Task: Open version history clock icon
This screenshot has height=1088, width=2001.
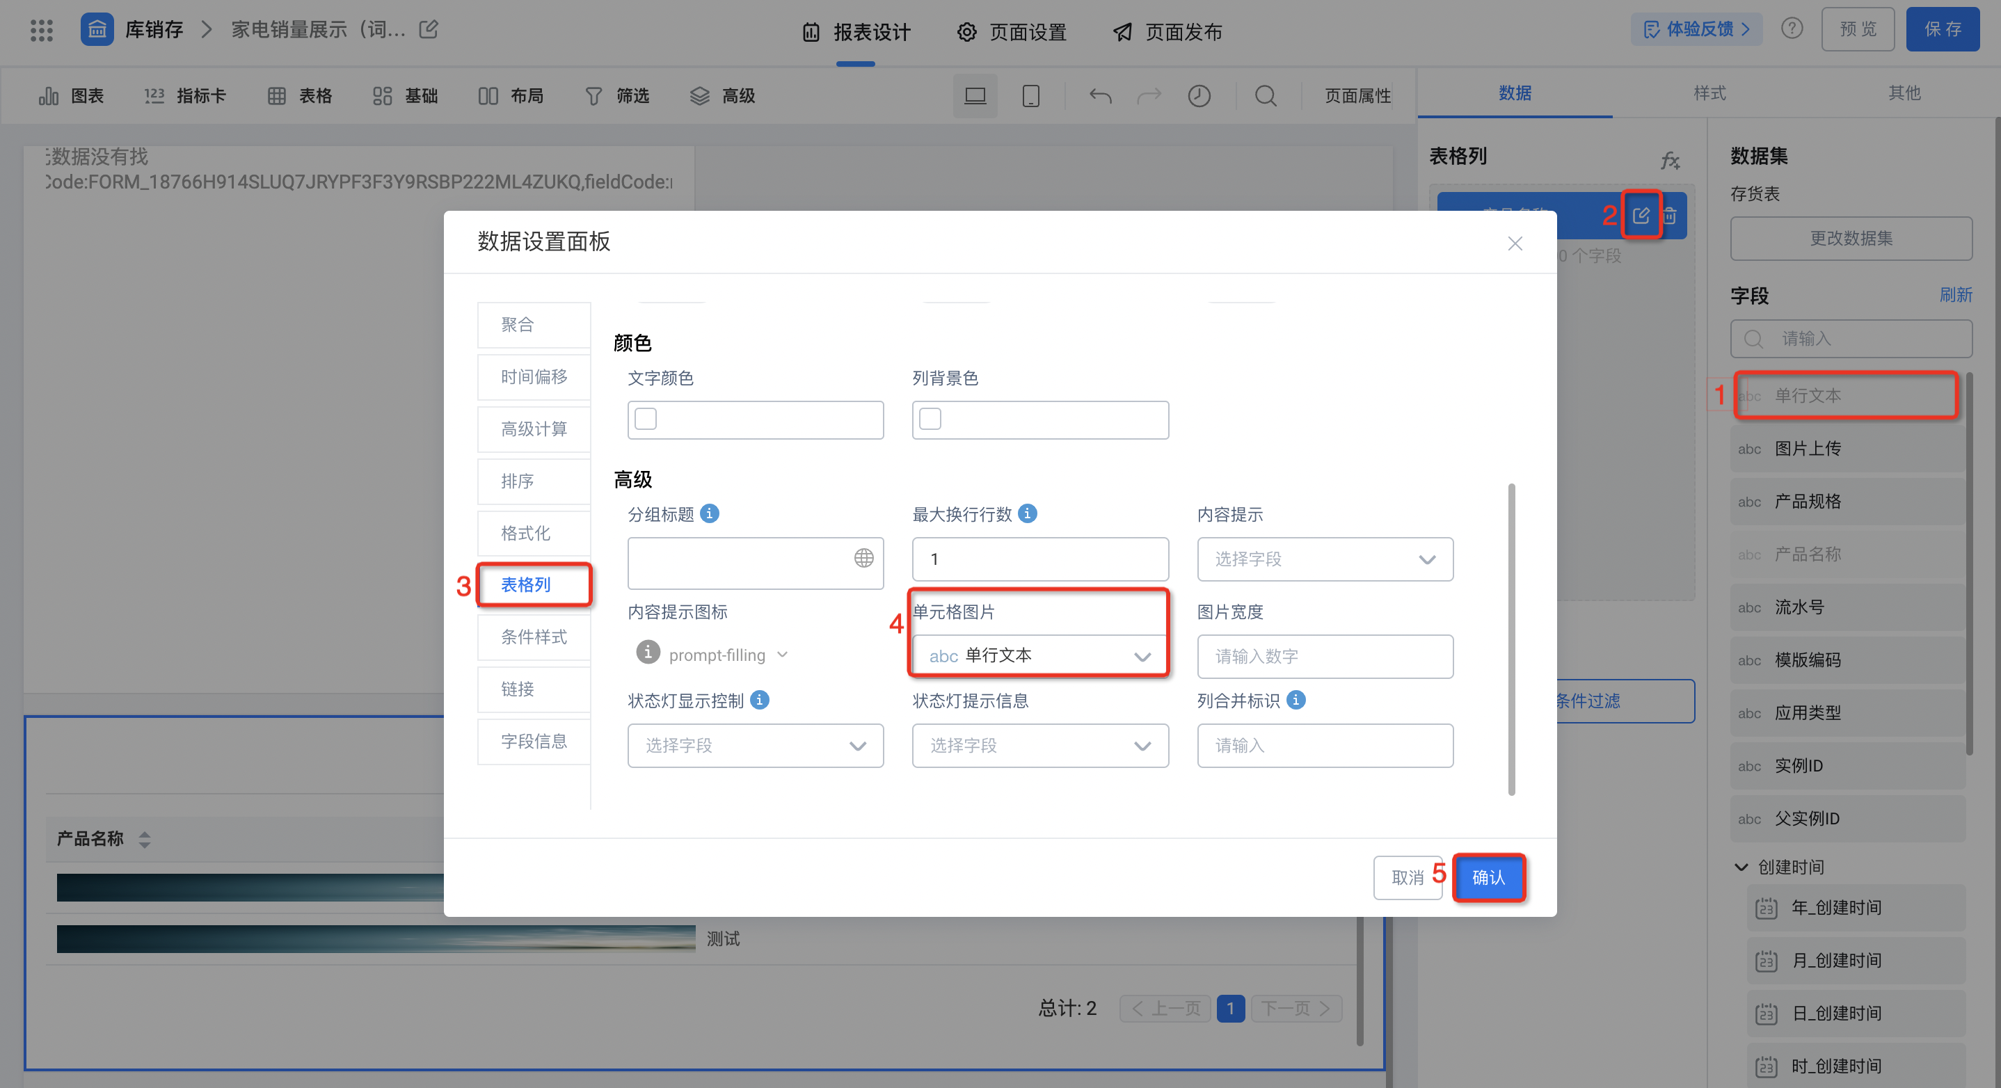Action: pyautogui.click(x=1199, y=95)
